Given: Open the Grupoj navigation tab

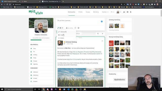Looking at the screenshot, I should 88,12.
